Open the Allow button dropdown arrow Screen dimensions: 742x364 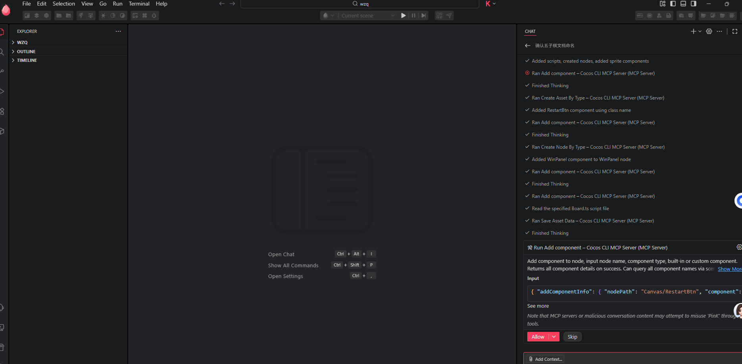[554, 337]
